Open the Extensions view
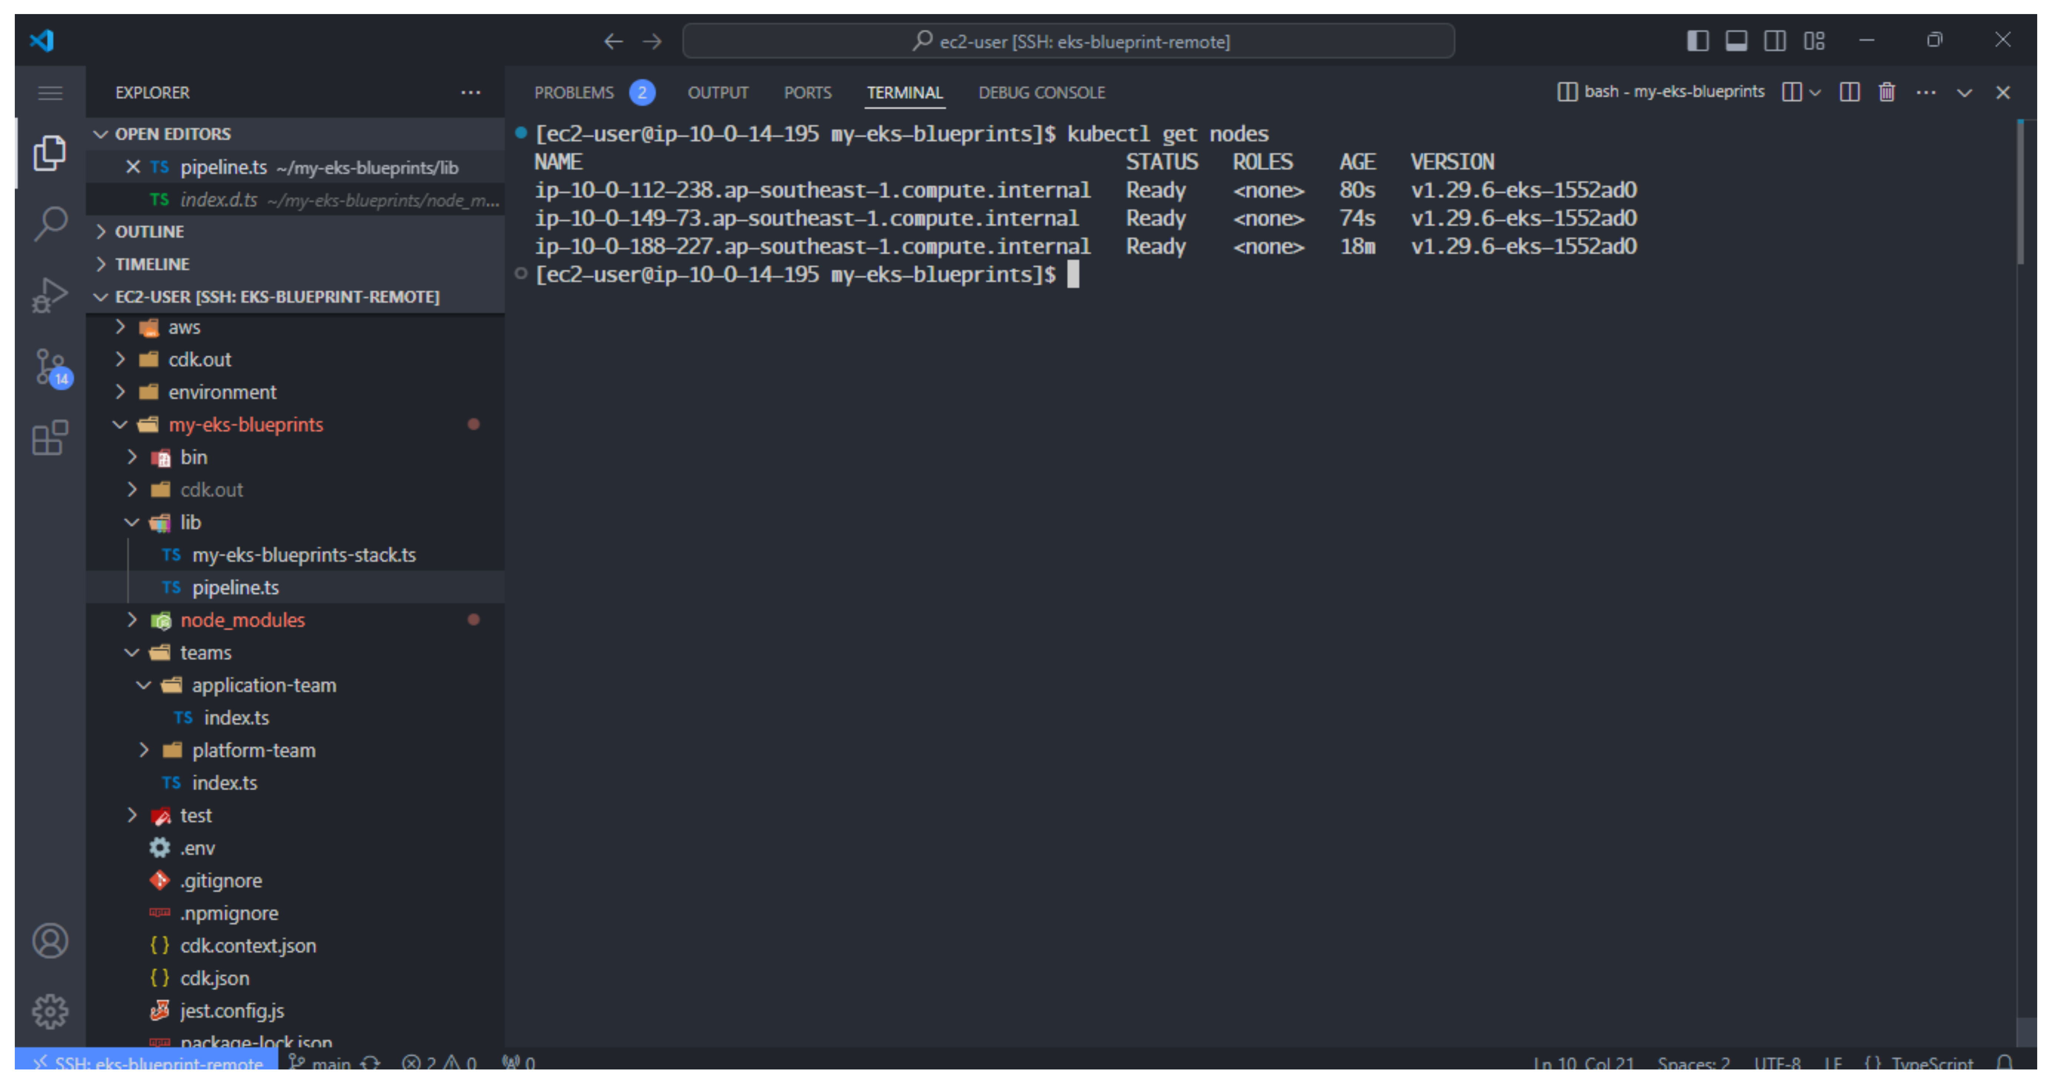This screenshot has height=1085, width=2052. click(x=50, y=438)
